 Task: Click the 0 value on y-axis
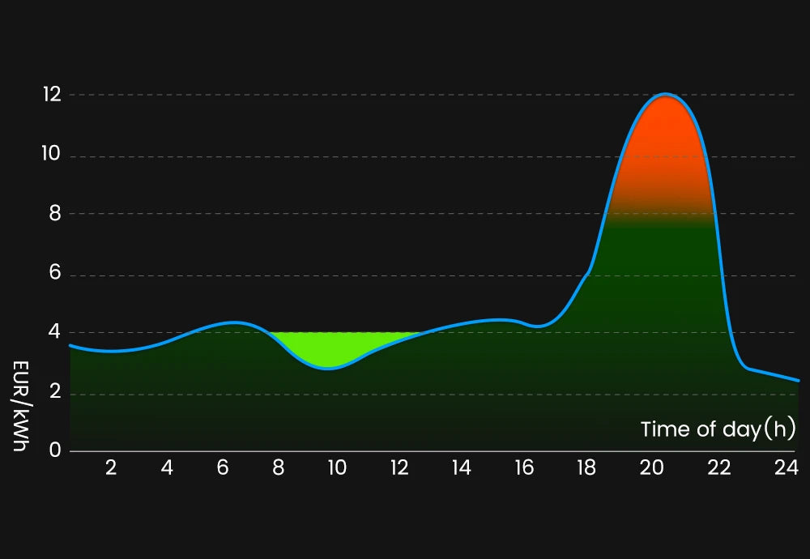(55, 450)
